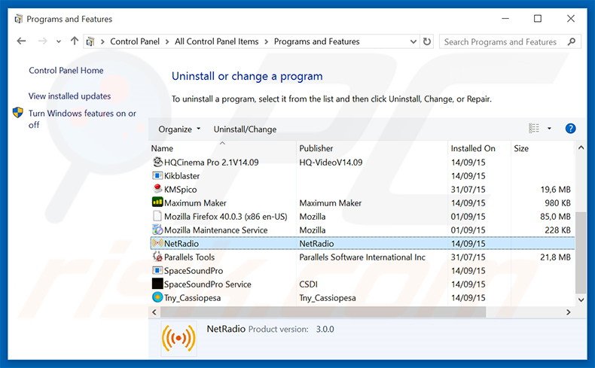This screenshot has height=368, width=595.
Task: Open Control Panel Home link
Action: [x=66, y=70]
